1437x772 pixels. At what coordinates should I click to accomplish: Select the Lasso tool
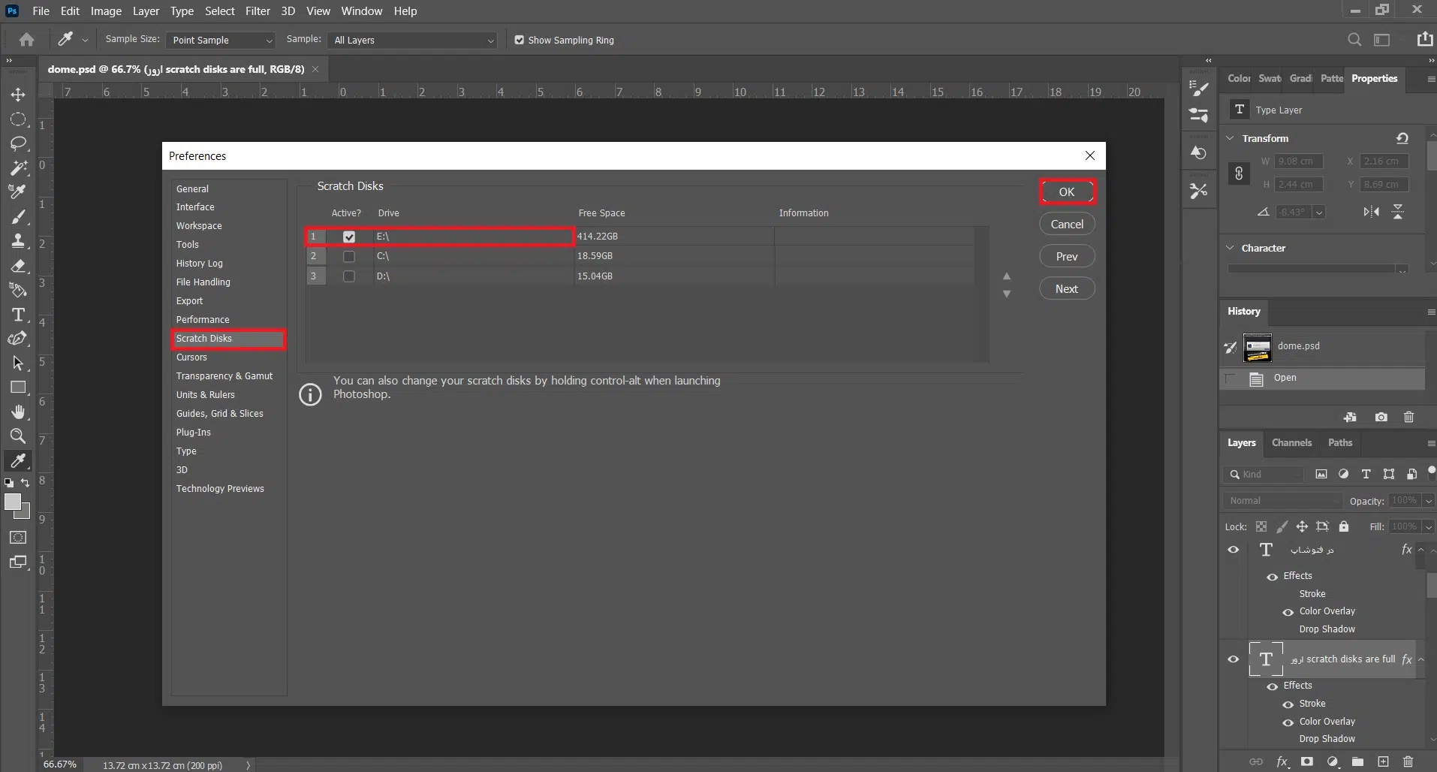click(x=18, y=143)
